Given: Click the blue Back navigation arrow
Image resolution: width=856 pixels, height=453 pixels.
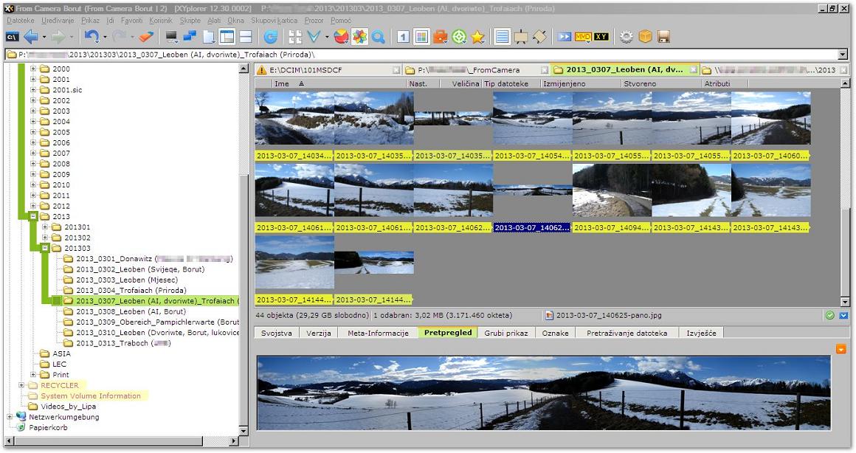Looking at the screenshot, I should pyautogui.click(x=30, y=36).
